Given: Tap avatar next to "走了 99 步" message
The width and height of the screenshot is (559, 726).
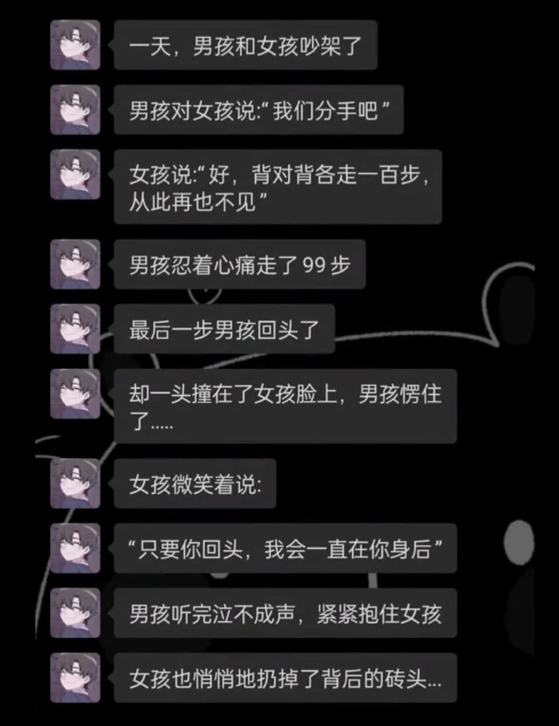Looking at the screenshot, I should tap(75, 264).
